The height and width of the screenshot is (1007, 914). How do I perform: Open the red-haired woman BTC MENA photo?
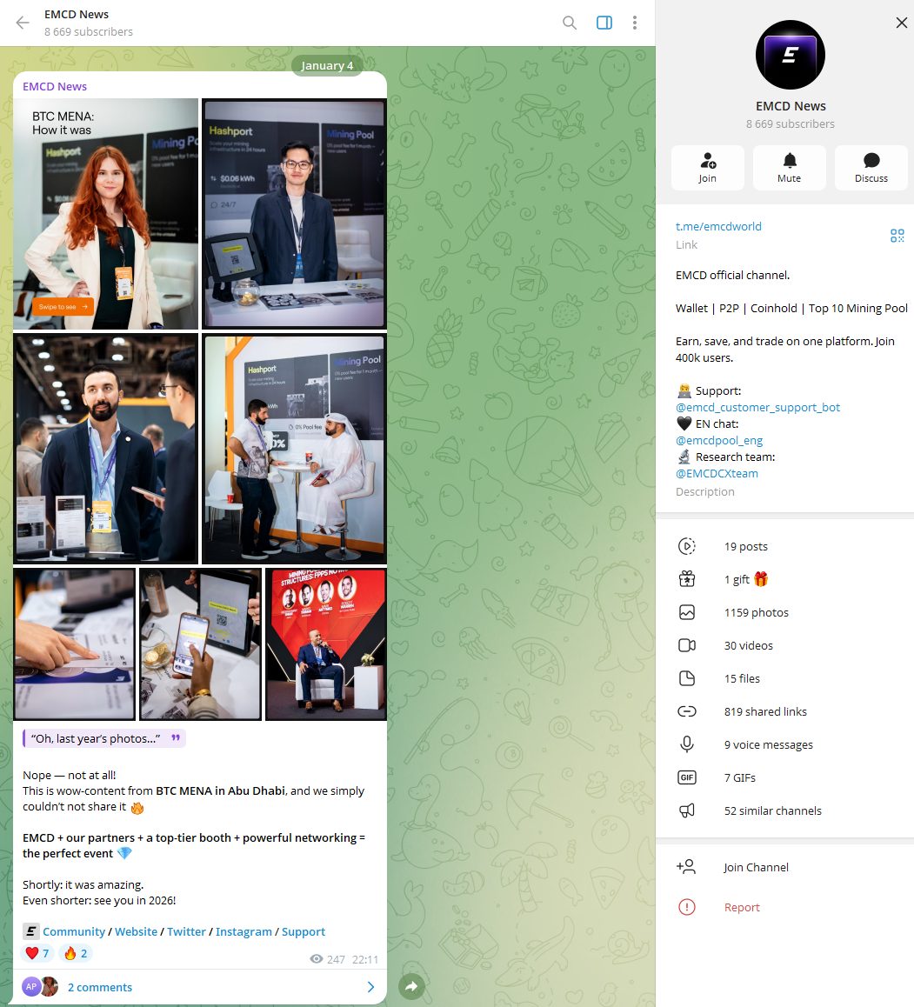(x=105, y=214)
